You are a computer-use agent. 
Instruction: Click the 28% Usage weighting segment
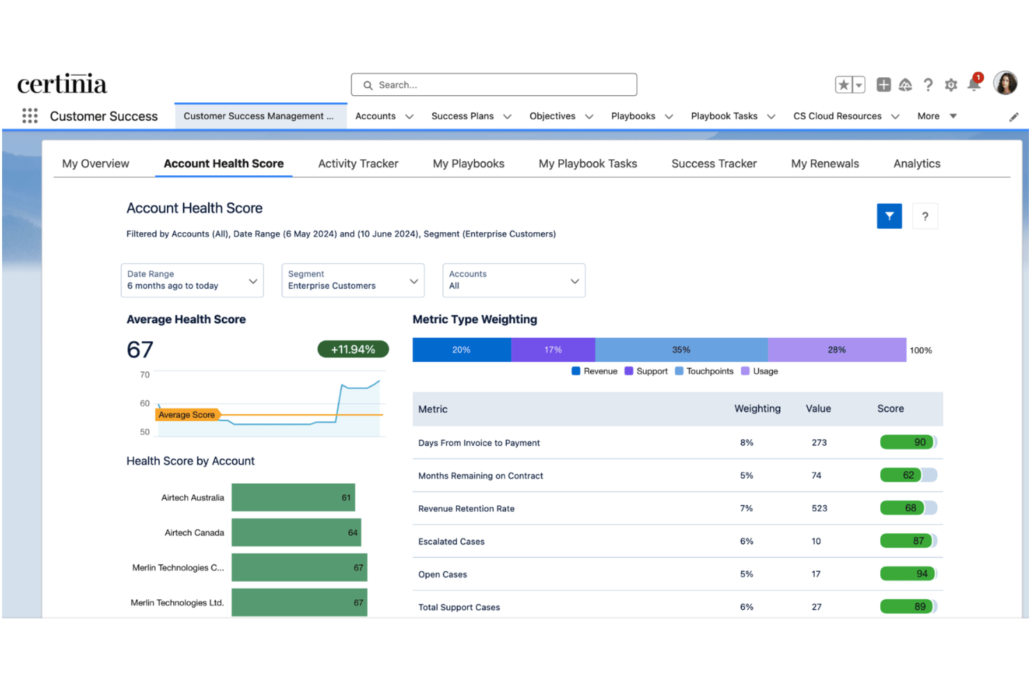click(x=837, y=350)
